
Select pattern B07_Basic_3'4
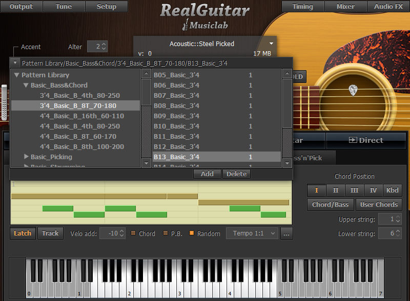(x=216, y=95)
